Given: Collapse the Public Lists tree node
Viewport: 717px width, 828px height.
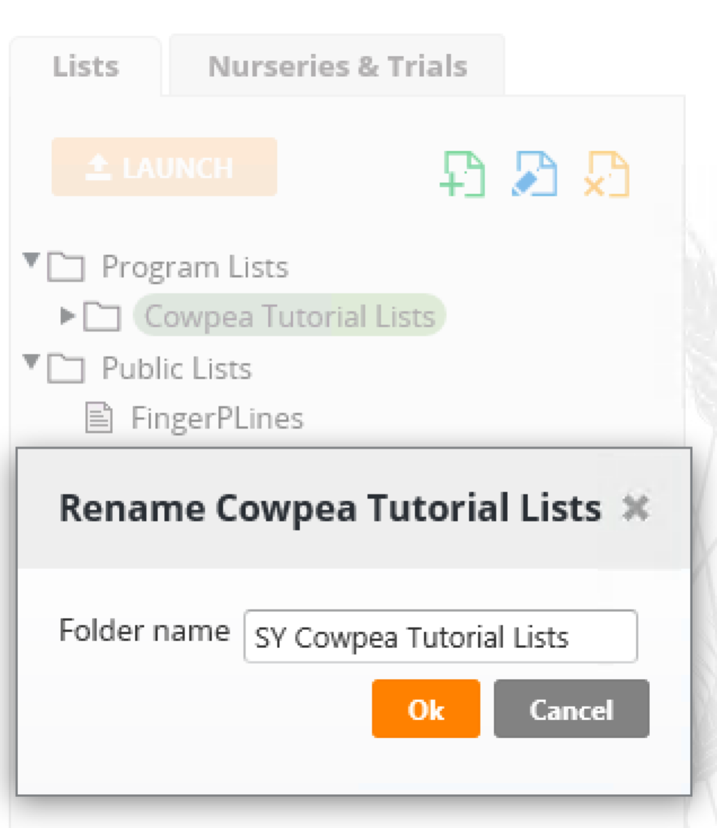Looking at the screenshot, I should tap(32, 362).
